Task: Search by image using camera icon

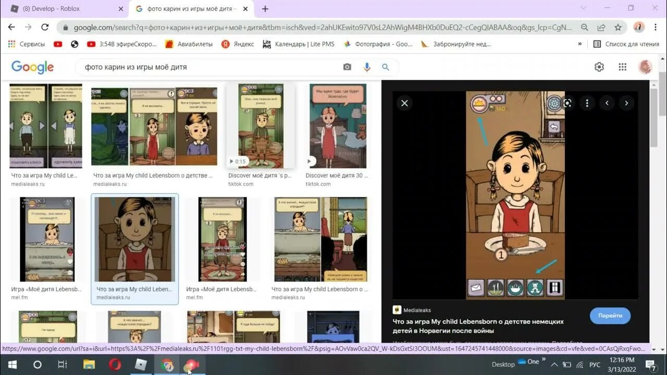Action: (x=347, y=67)
